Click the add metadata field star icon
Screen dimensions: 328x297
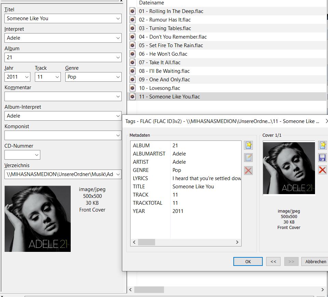pyautogui.click(x=248, y=145)
